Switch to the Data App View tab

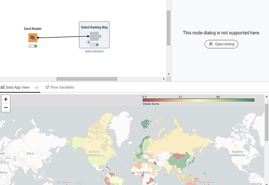[17, 87]
